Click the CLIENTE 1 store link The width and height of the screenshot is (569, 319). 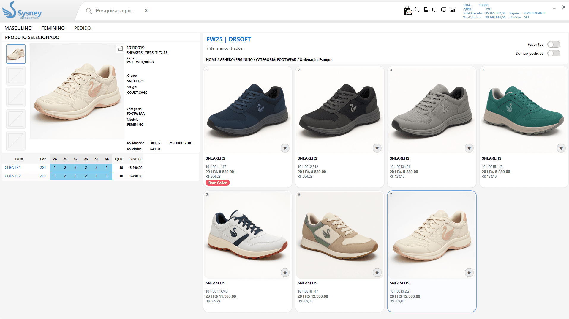pyautogui.click(x=13, y=168)
